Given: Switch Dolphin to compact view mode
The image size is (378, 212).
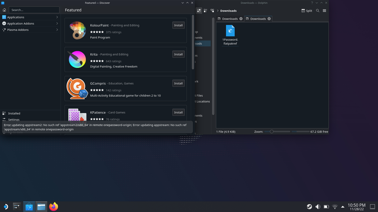Looking at the screenshot, I should click(205, 11).
